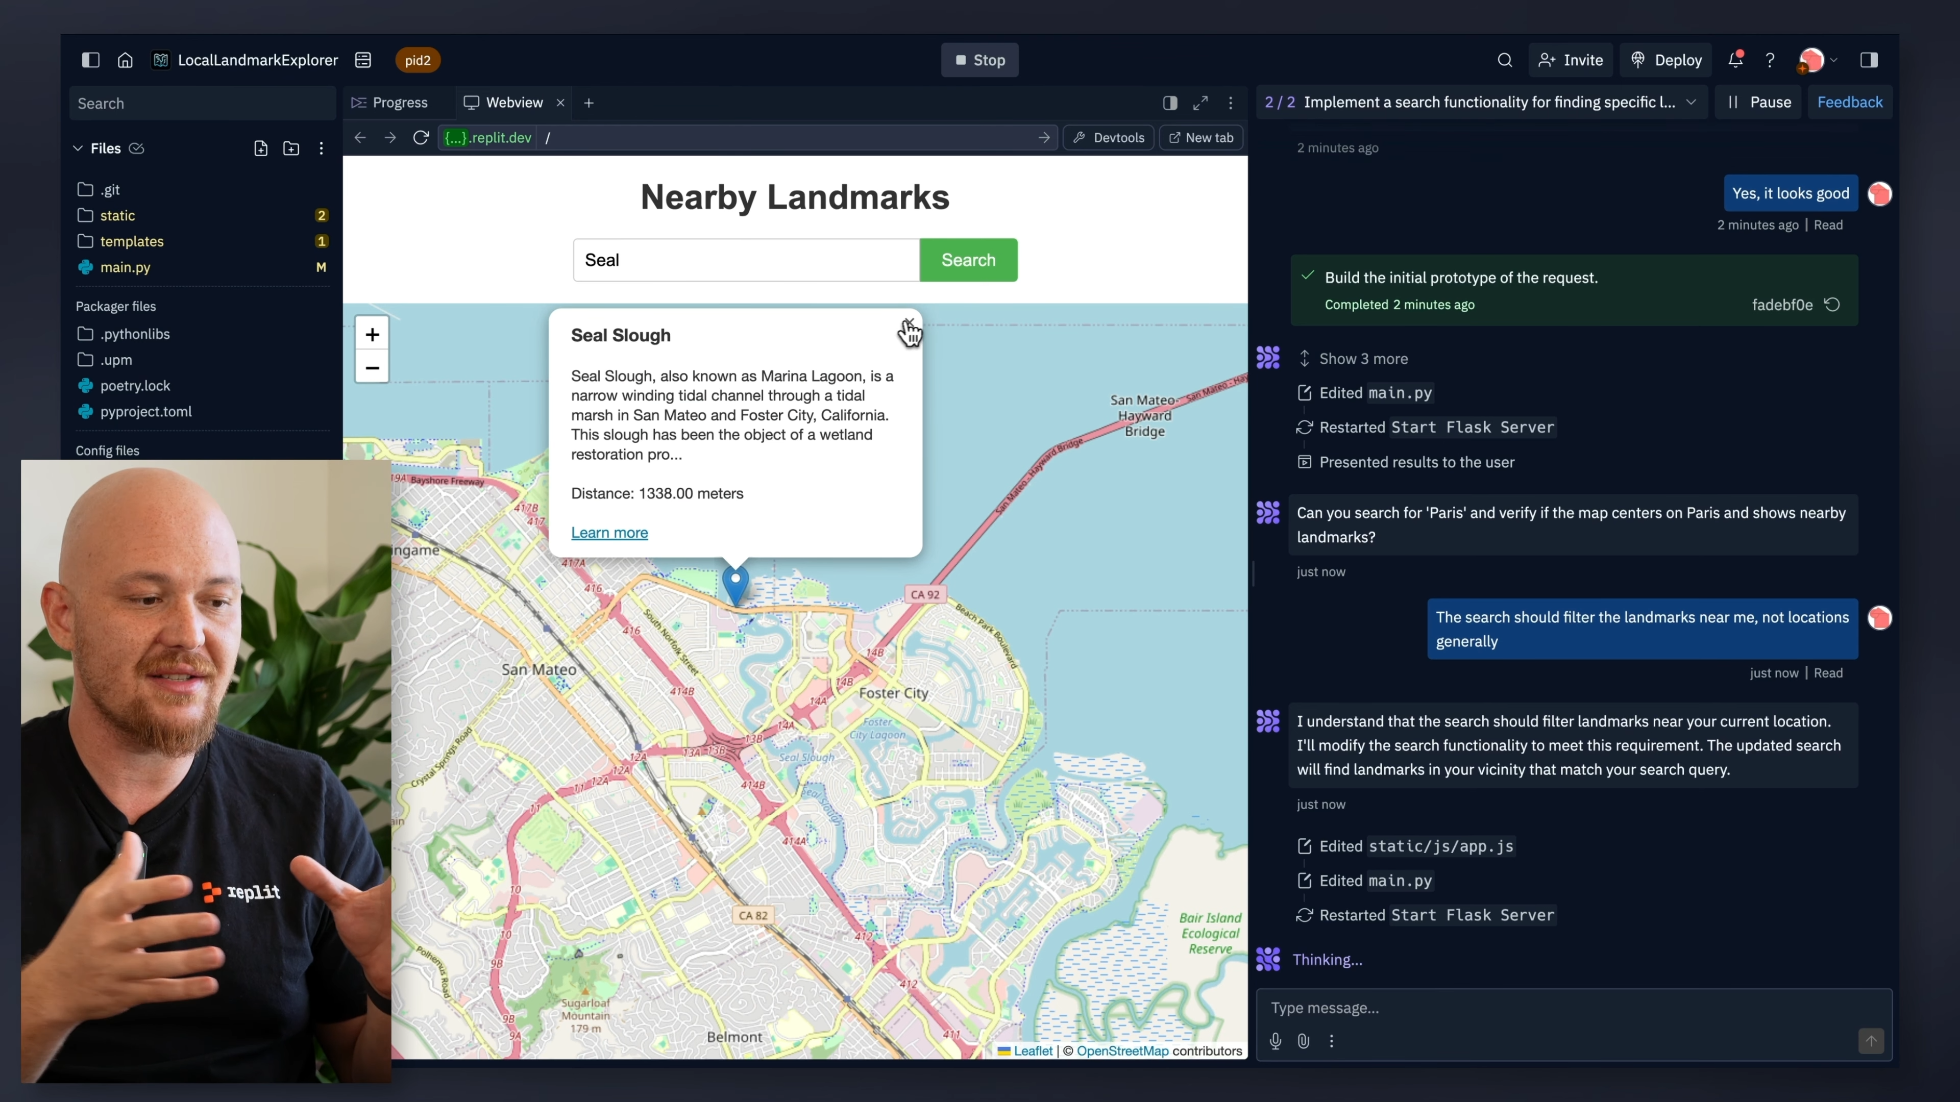Click the green Search button

968,260
